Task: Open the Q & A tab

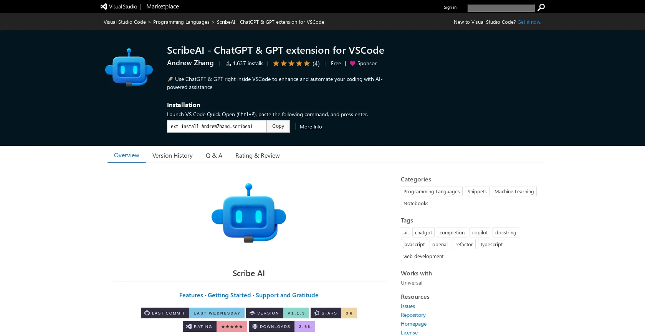Action: pyautogui.click(x=214, y=155)
